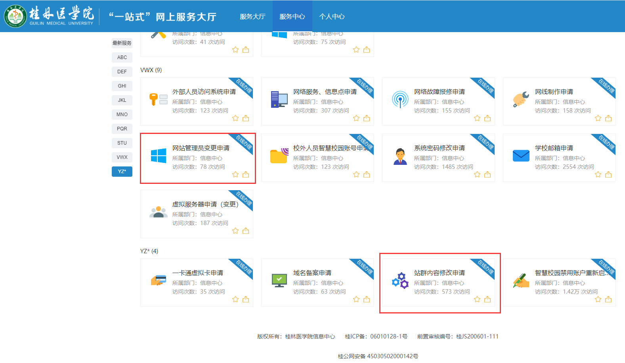Image resolution: width=625 pixels, height=363 pixels.
Task: Click card icon of 一卡通虚拟卡申请
Action: [158, 280]
